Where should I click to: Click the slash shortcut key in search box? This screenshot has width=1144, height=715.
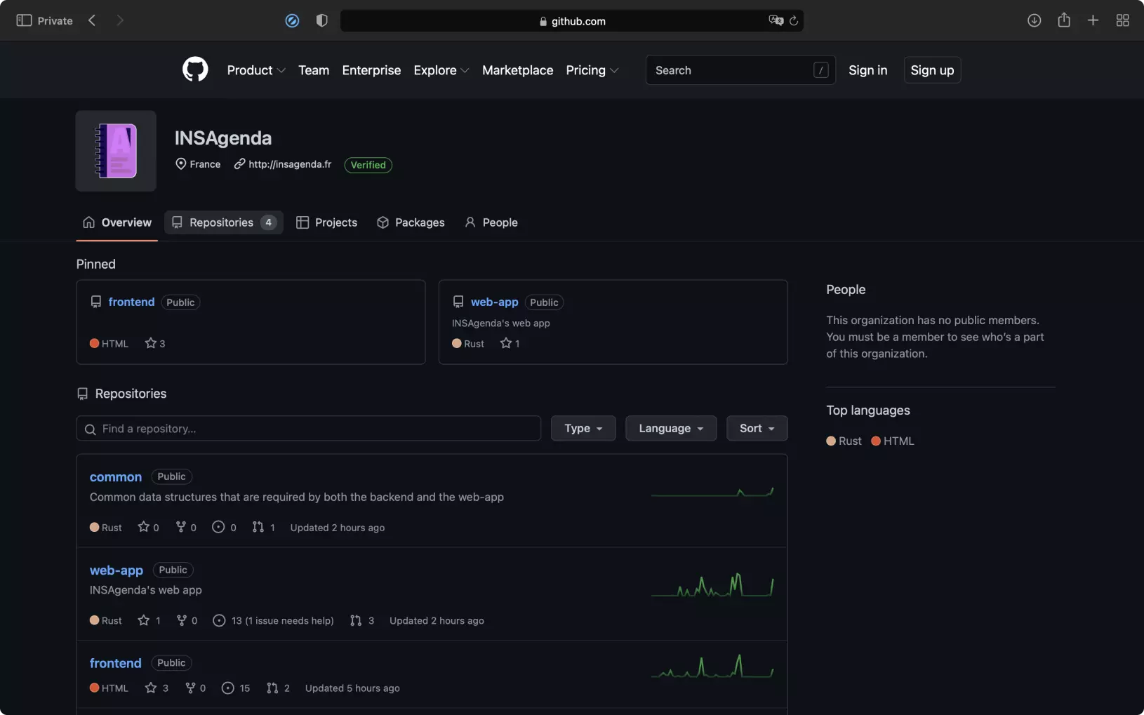click(820, 70)
